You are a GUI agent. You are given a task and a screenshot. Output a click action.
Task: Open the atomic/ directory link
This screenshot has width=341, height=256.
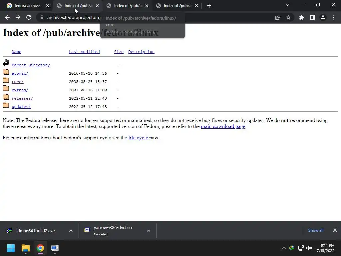pos(20,73)
